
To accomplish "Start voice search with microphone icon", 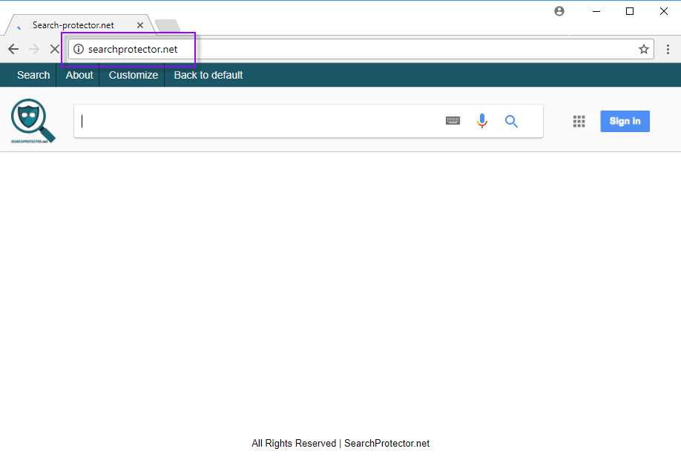I will (482, 121).
